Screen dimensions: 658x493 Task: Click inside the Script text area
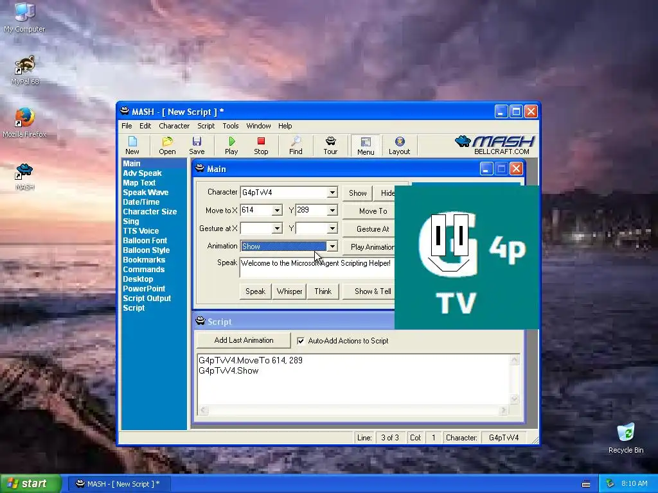(x=353, y=380)
